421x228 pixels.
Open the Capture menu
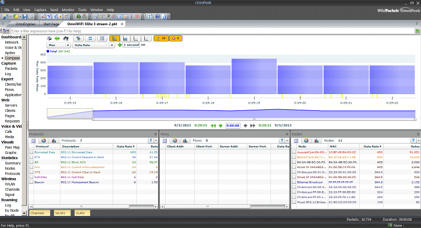click(x=41, y=10)
